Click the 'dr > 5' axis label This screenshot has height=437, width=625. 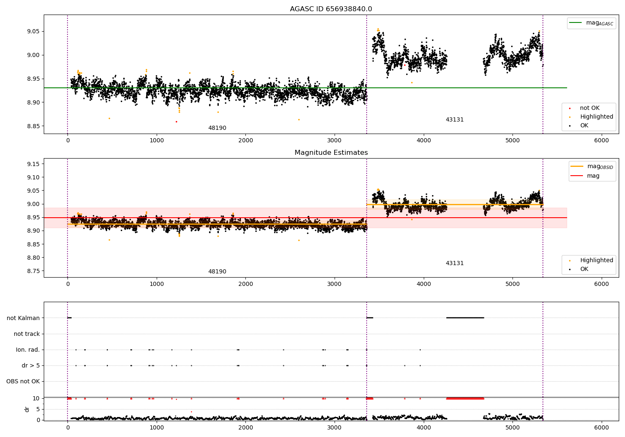pos(31,366)
